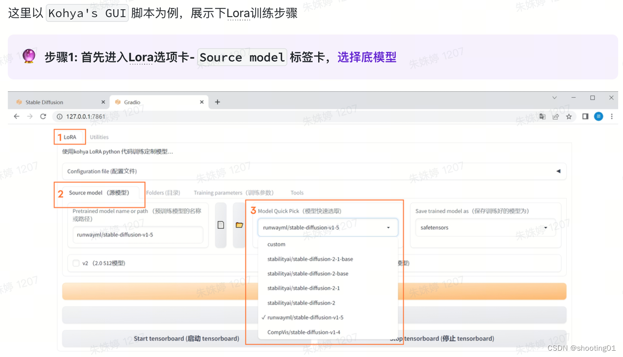Open a new browser tab with plus

pyautogui.click(x=218, y=102)
